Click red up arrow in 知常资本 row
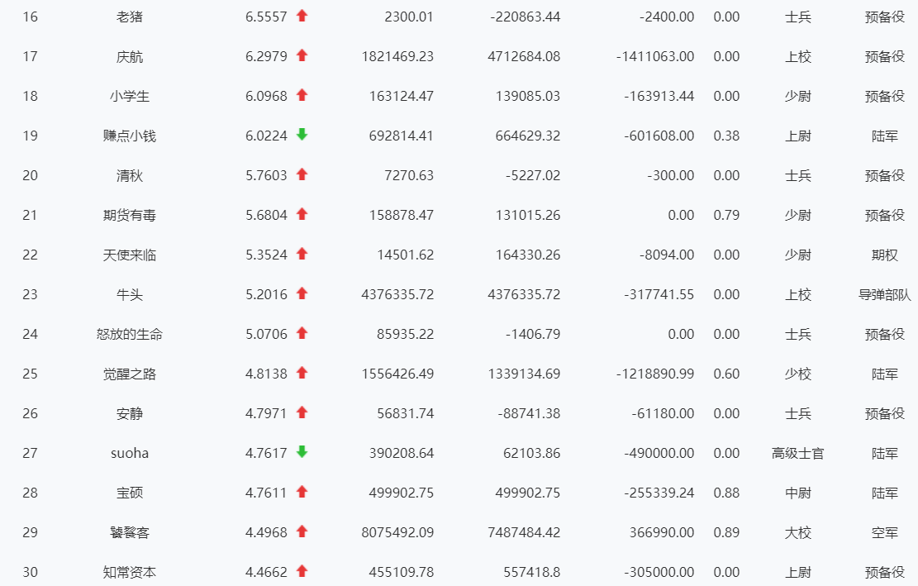The width and height of the screenshot is (918, 586). tap(302, 571)
